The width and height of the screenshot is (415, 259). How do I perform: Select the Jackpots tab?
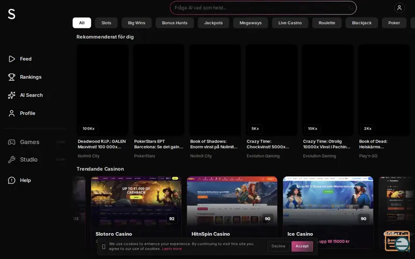(213, 23)
